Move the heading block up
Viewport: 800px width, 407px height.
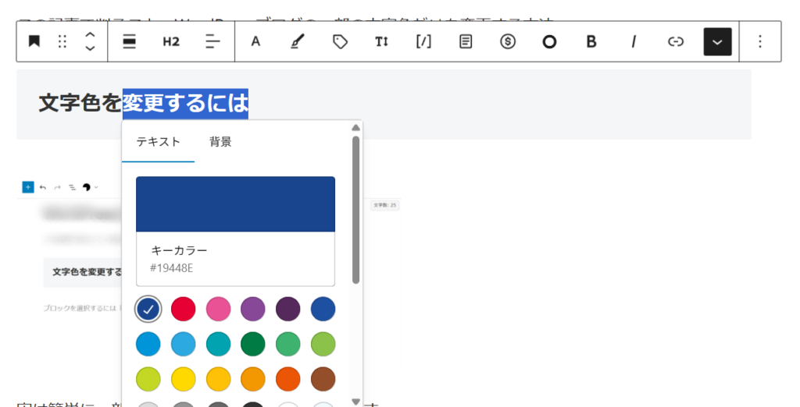point(90,35)
